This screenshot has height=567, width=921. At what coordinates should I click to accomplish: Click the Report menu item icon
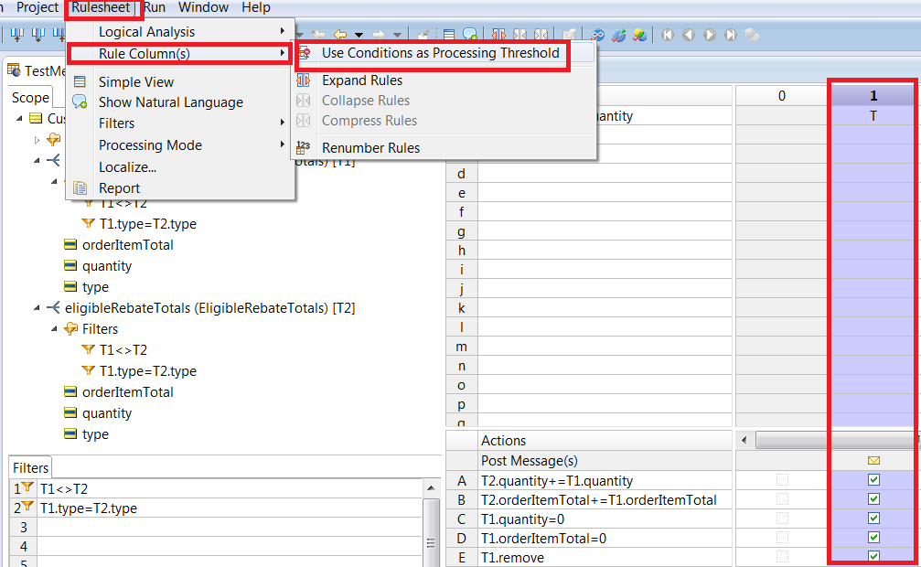[80, 188]
